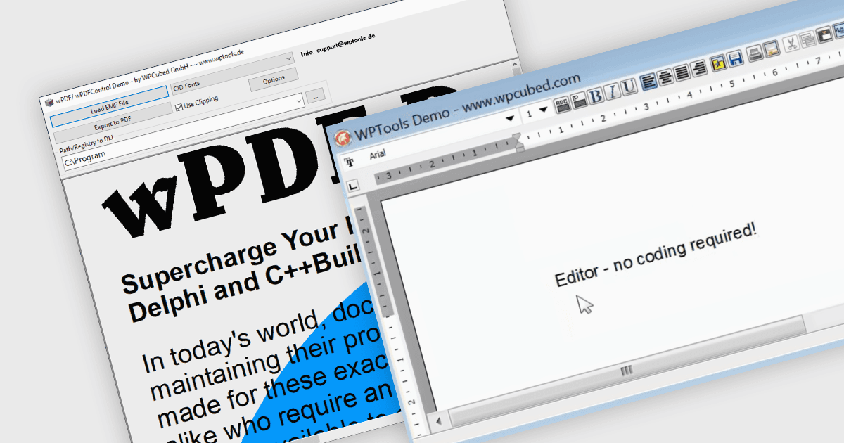
Task: Click the horizontal scrollbar left arrow in WPTools
Action: click(437, 420)
